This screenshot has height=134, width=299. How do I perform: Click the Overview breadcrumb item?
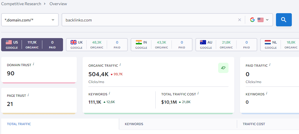click(58, 4)
